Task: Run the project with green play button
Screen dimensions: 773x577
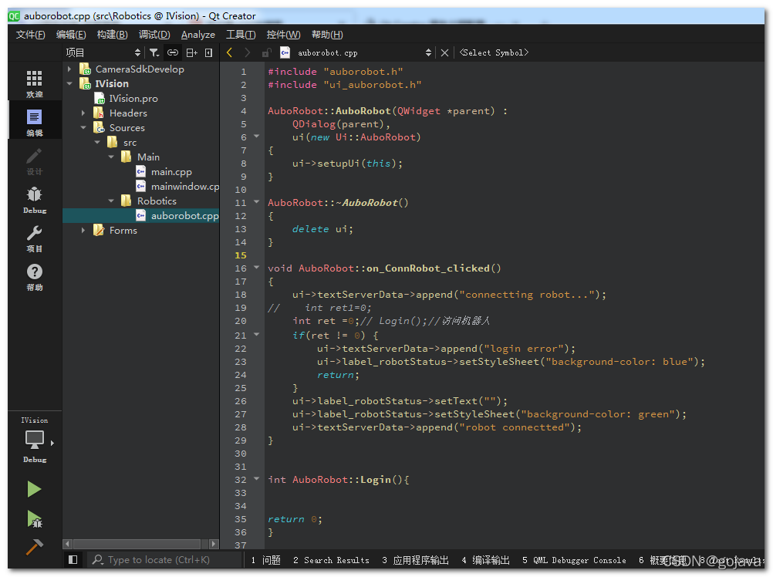Action: (x=34, y=489)
